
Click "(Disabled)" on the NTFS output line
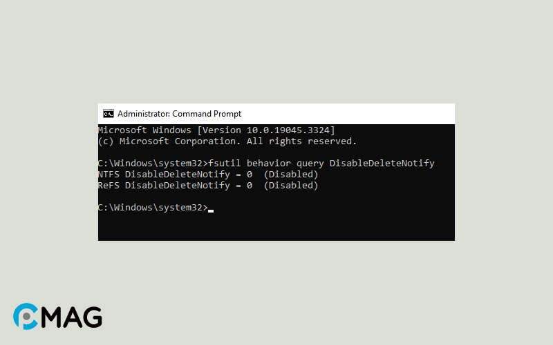[x=291, y=175]
